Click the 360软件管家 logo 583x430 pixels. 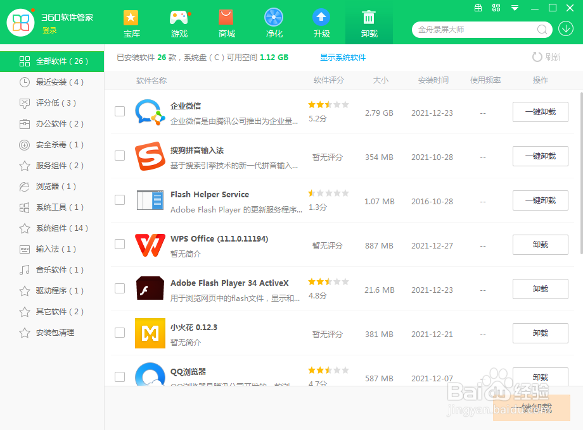click(21, 22)
